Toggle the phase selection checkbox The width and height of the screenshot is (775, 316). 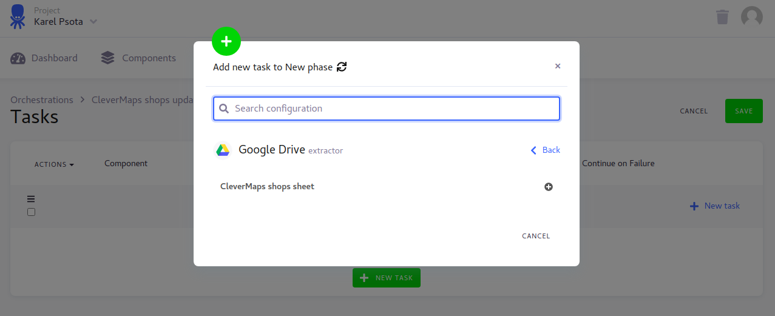point(32,212)
